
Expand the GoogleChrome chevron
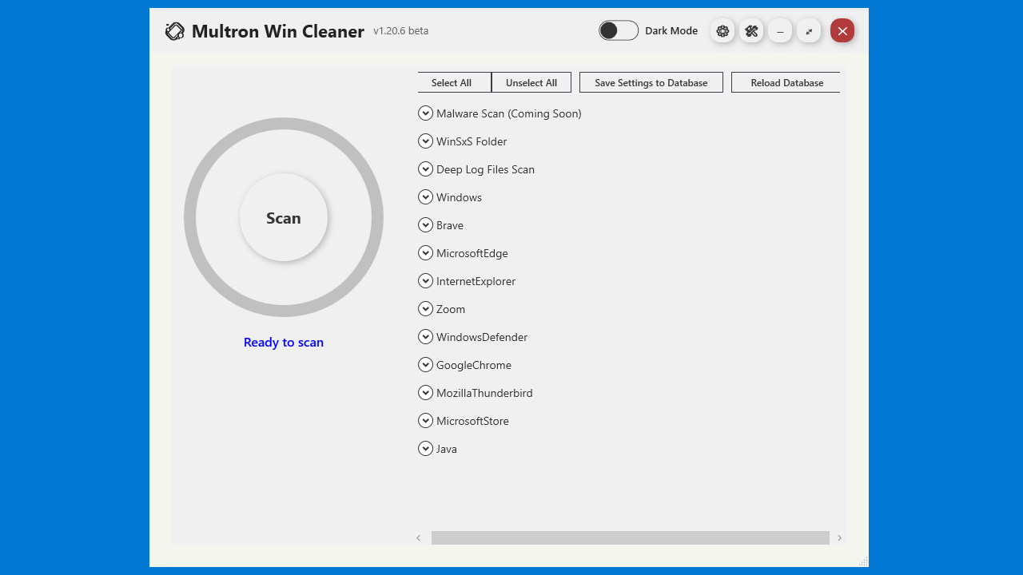pyautogui.click(x=425, y=365)
